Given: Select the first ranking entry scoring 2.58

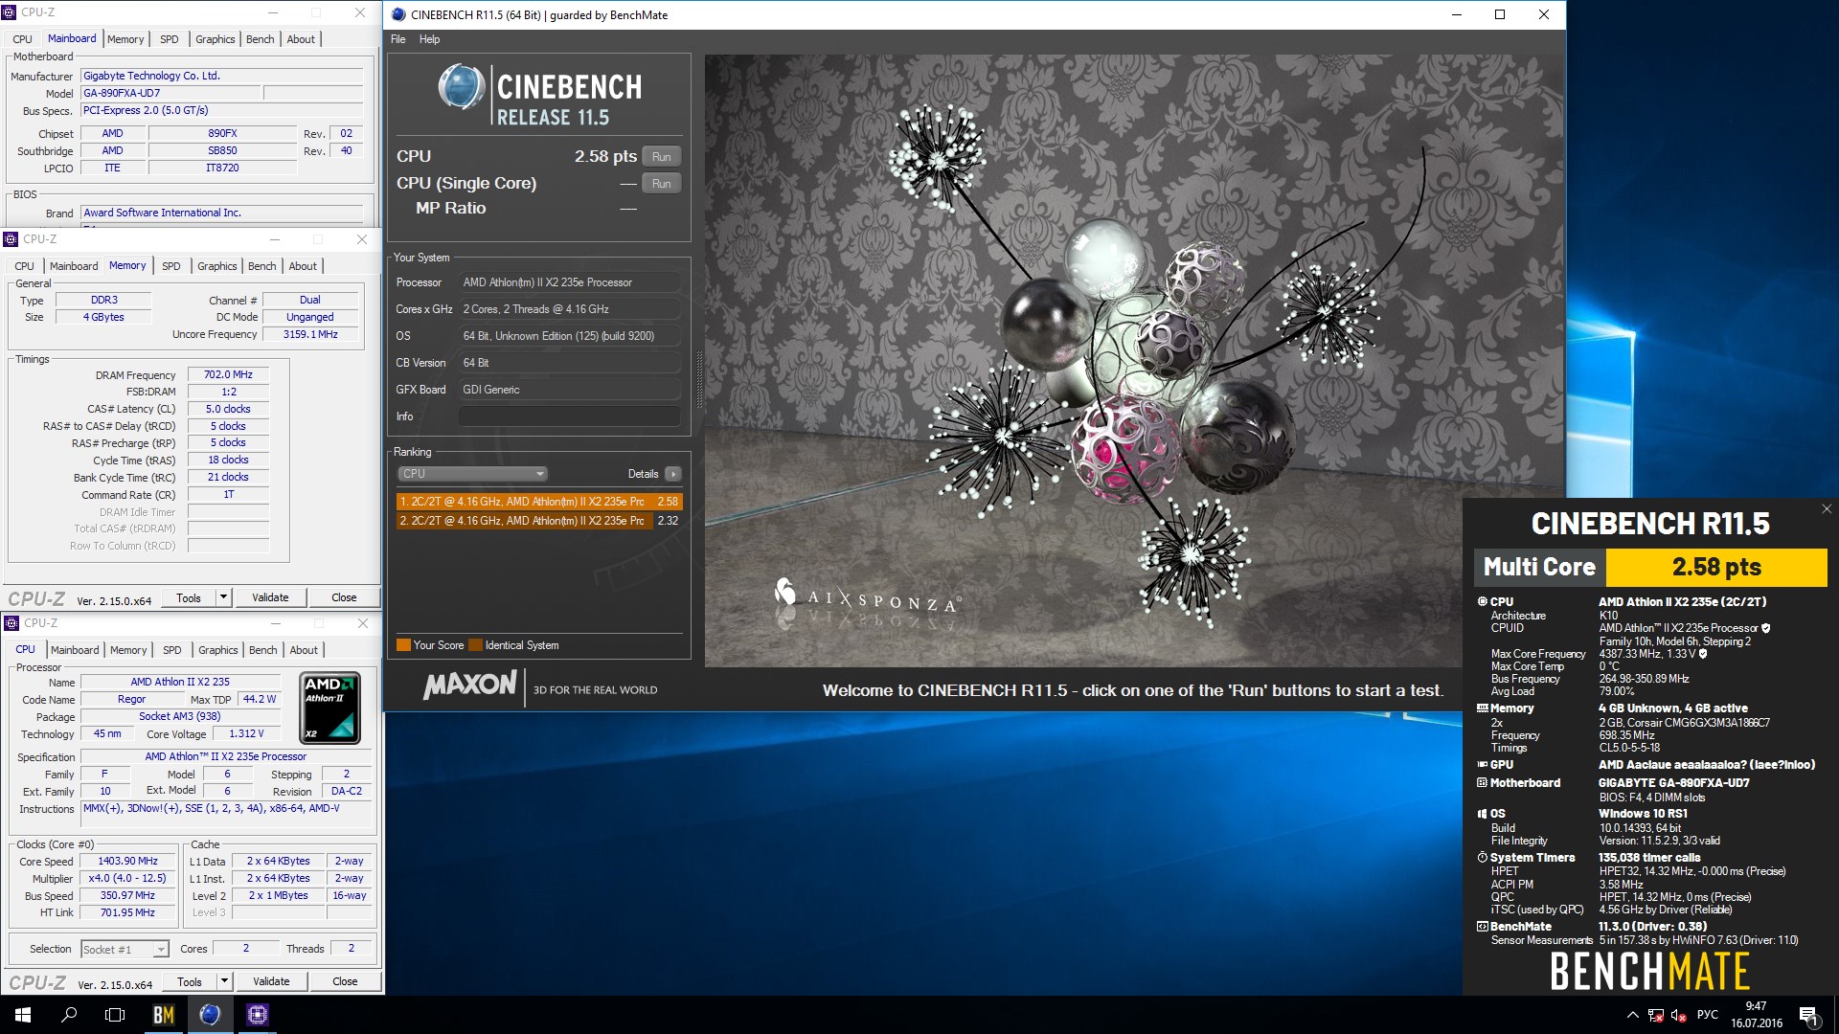Looking at the screenshot, I should point(539,502).
